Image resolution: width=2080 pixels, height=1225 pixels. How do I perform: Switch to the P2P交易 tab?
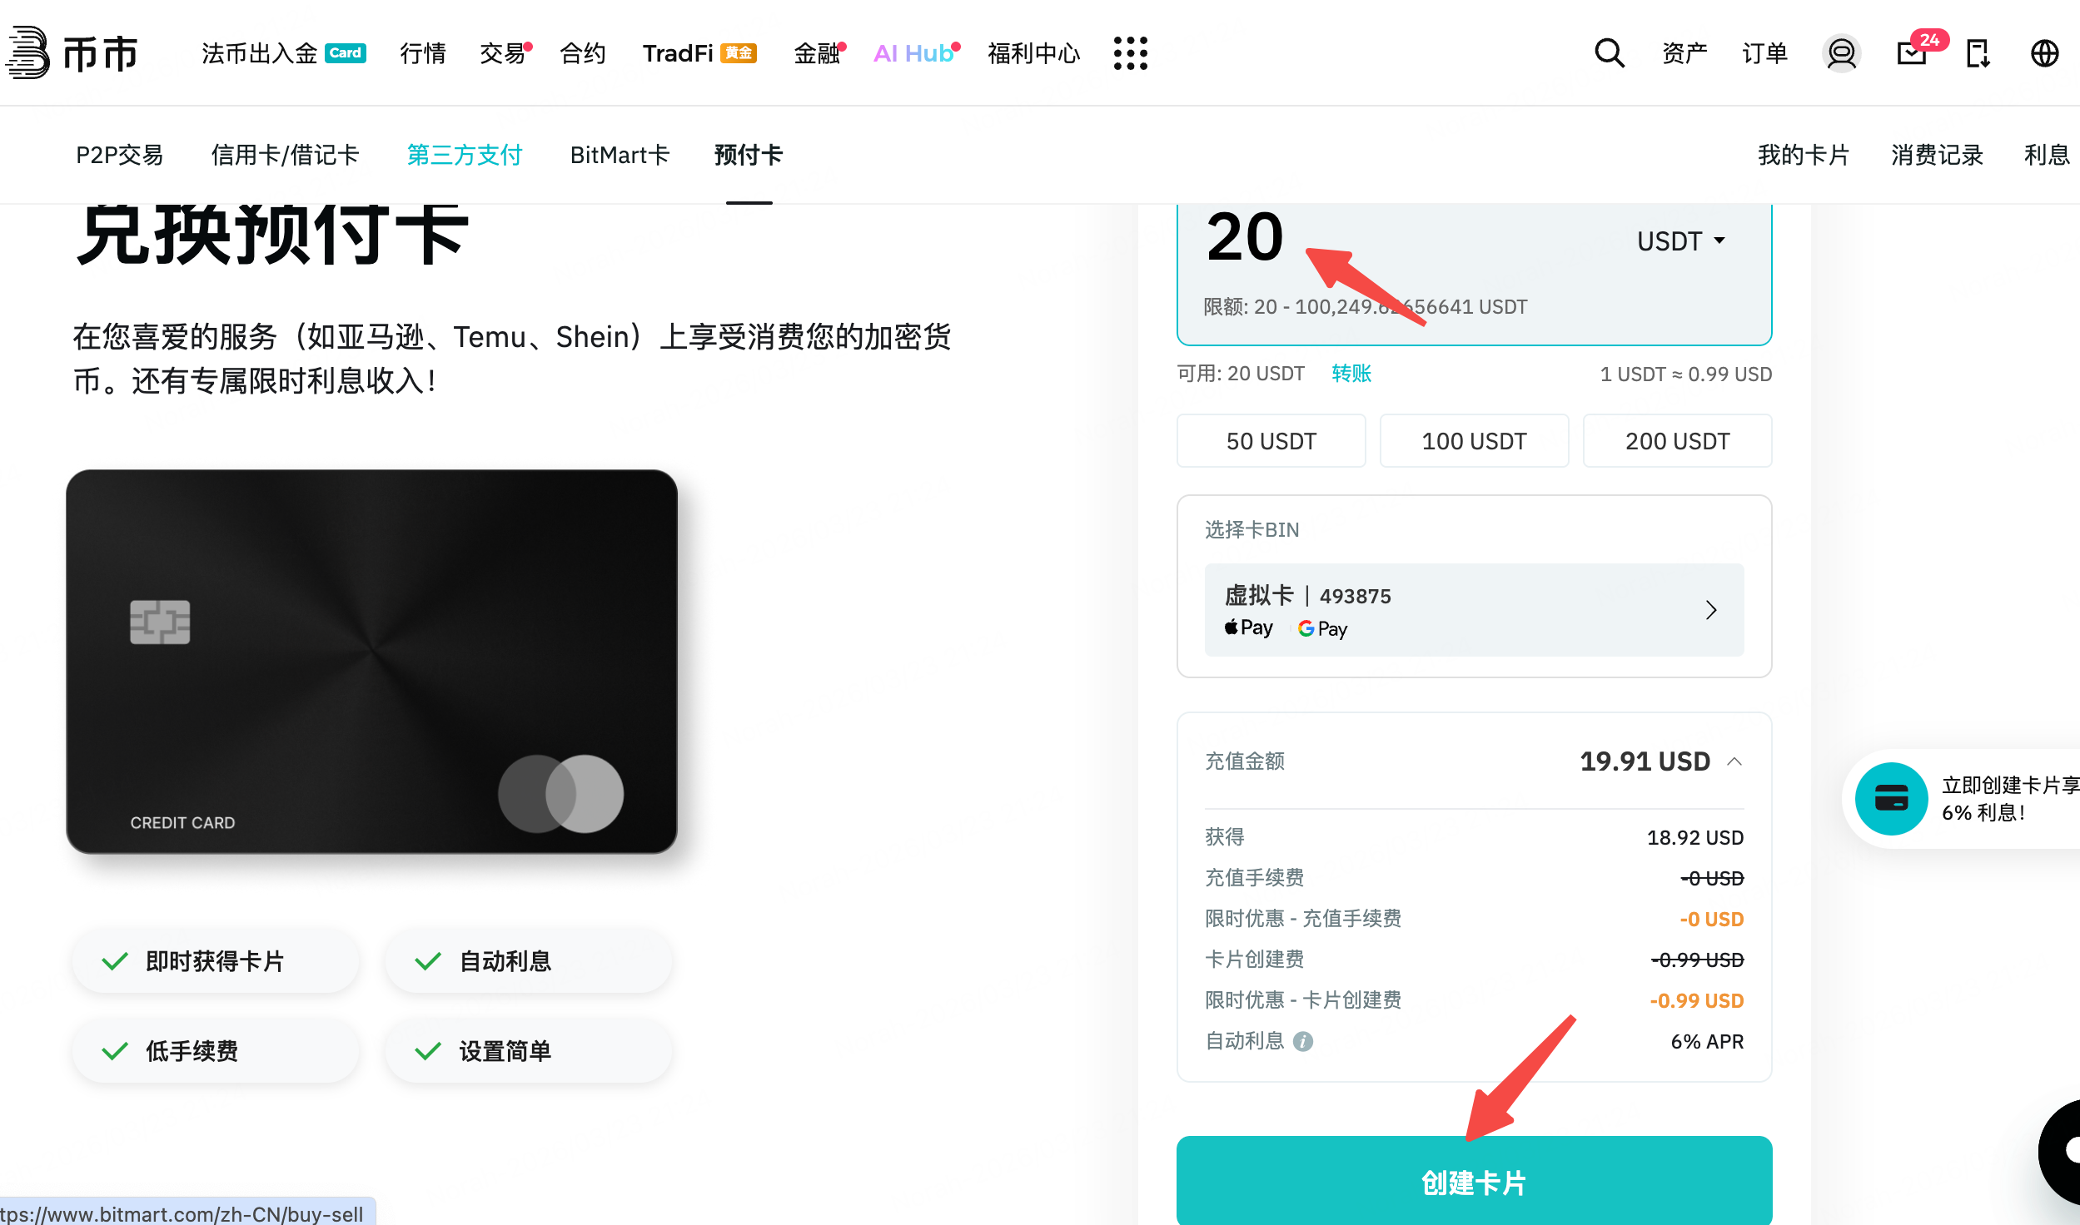coord(119,155)
